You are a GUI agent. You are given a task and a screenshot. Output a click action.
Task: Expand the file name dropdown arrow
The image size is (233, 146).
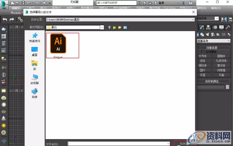pyautogui.click(x=168, y=143)
